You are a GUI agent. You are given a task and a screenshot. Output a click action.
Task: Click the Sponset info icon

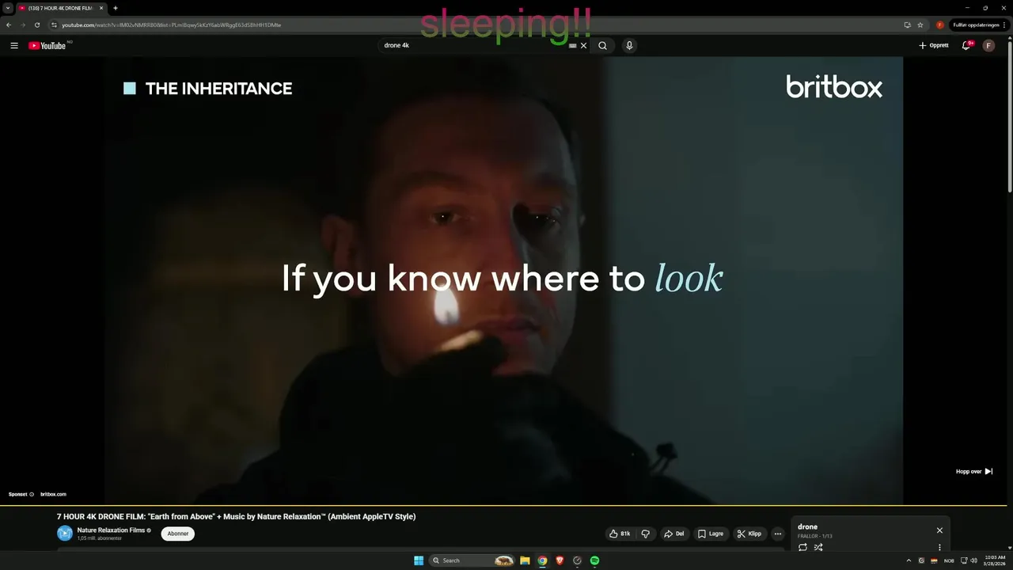(x=32, y=494)
